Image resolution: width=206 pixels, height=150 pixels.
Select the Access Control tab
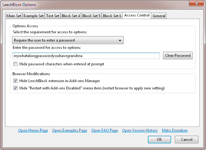tap(137, 15)
